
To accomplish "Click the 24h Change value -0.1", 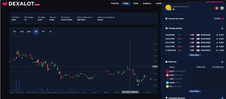I will (26, 20).
